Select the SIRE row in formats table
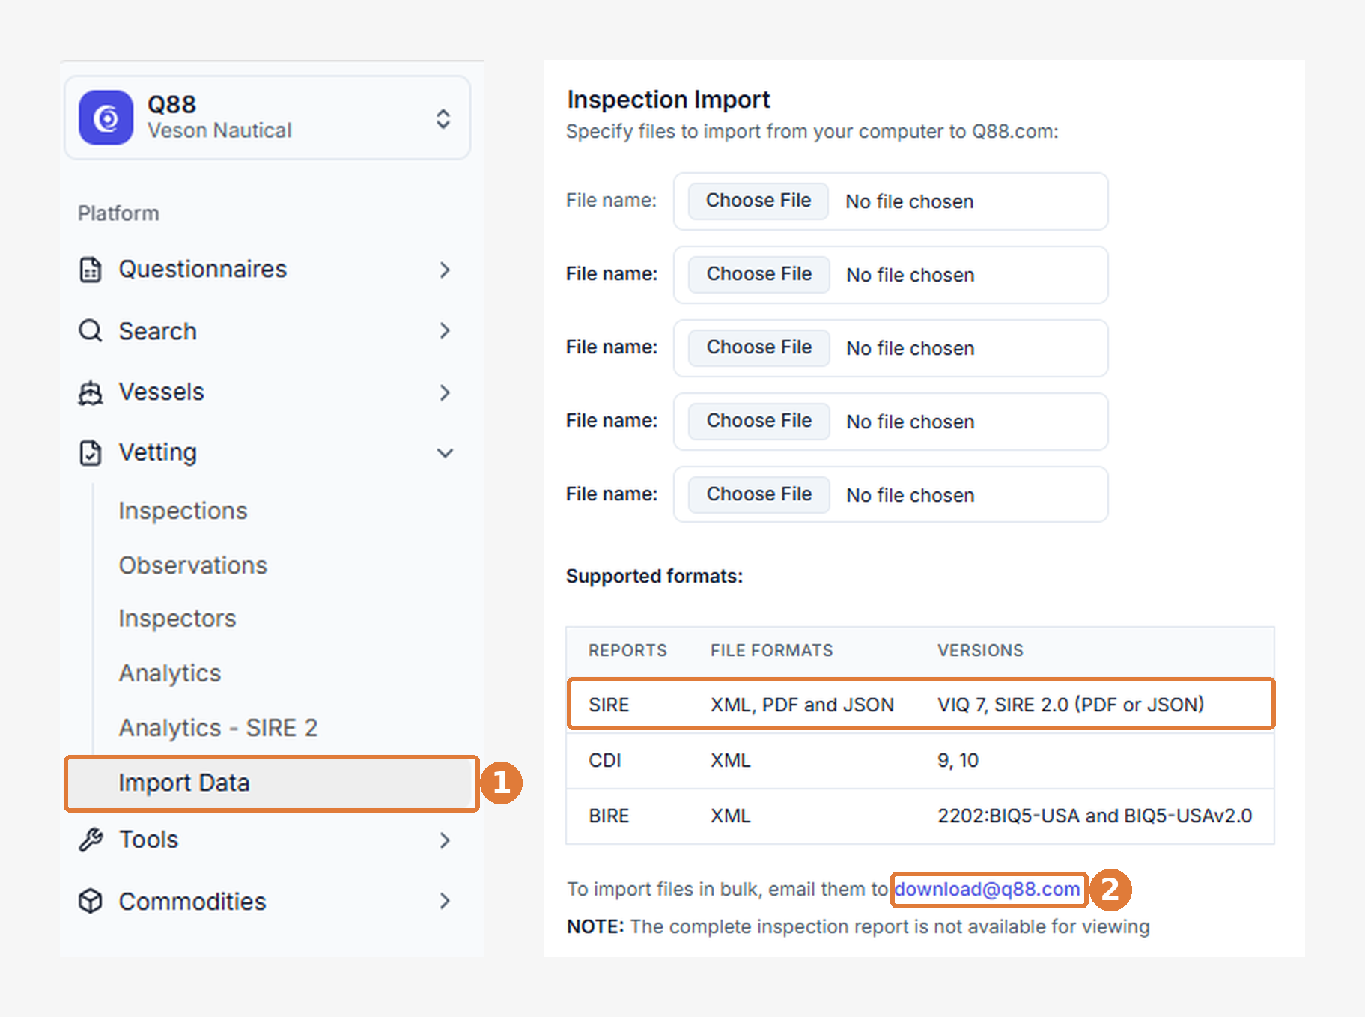1365x1017 pixels. 920,705
